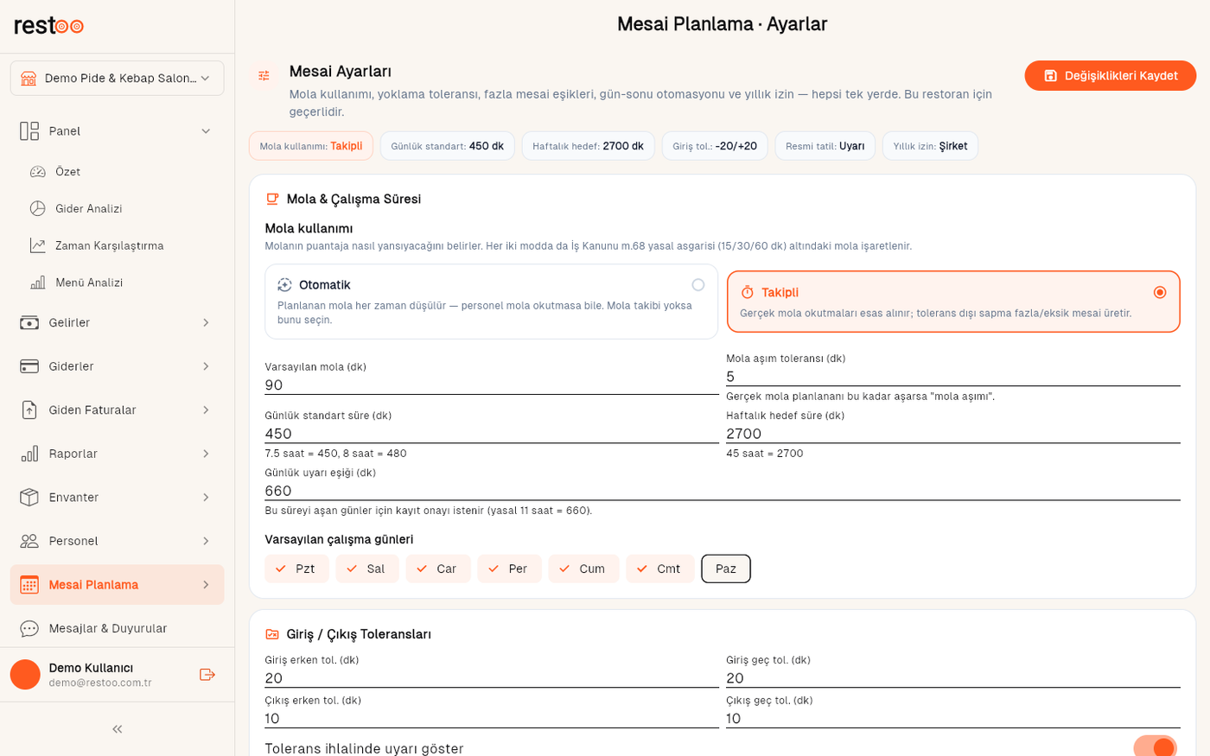
Task: Click the Mola kullanımı: Takipli chip
Action: click(311, 146)
